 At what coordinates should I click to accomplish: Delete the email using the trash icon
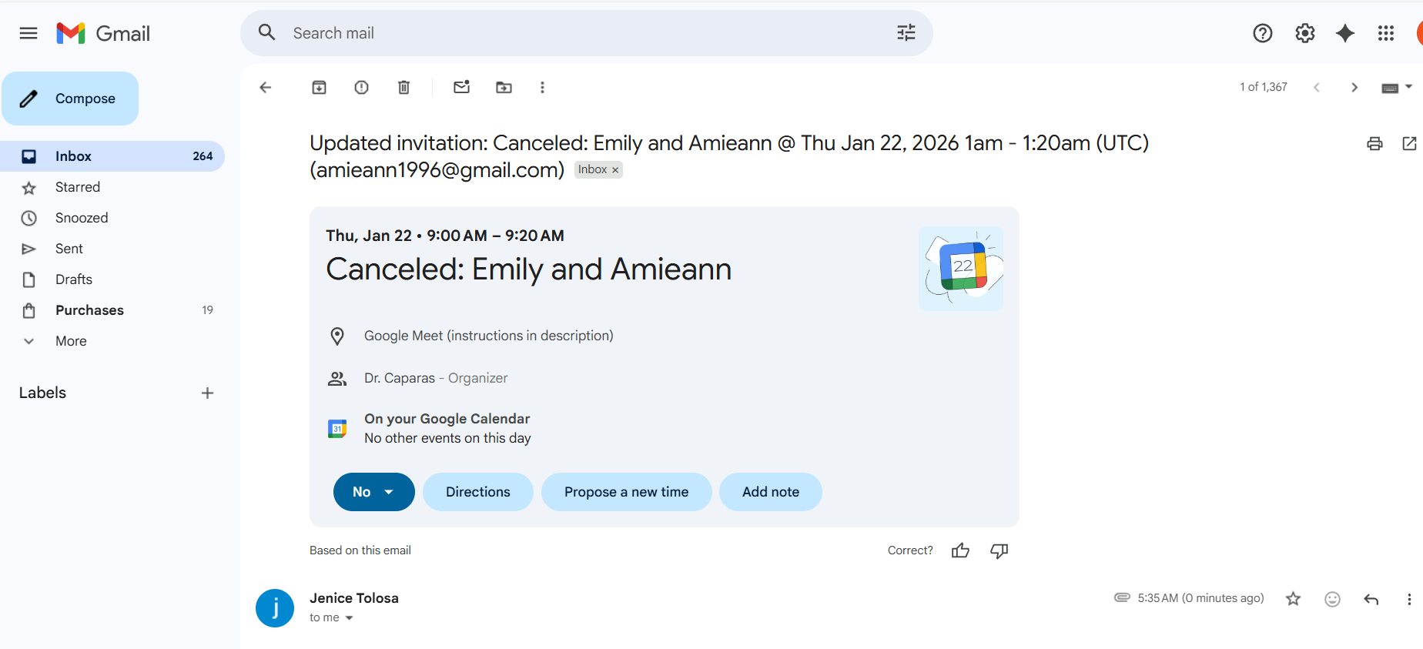403,87
